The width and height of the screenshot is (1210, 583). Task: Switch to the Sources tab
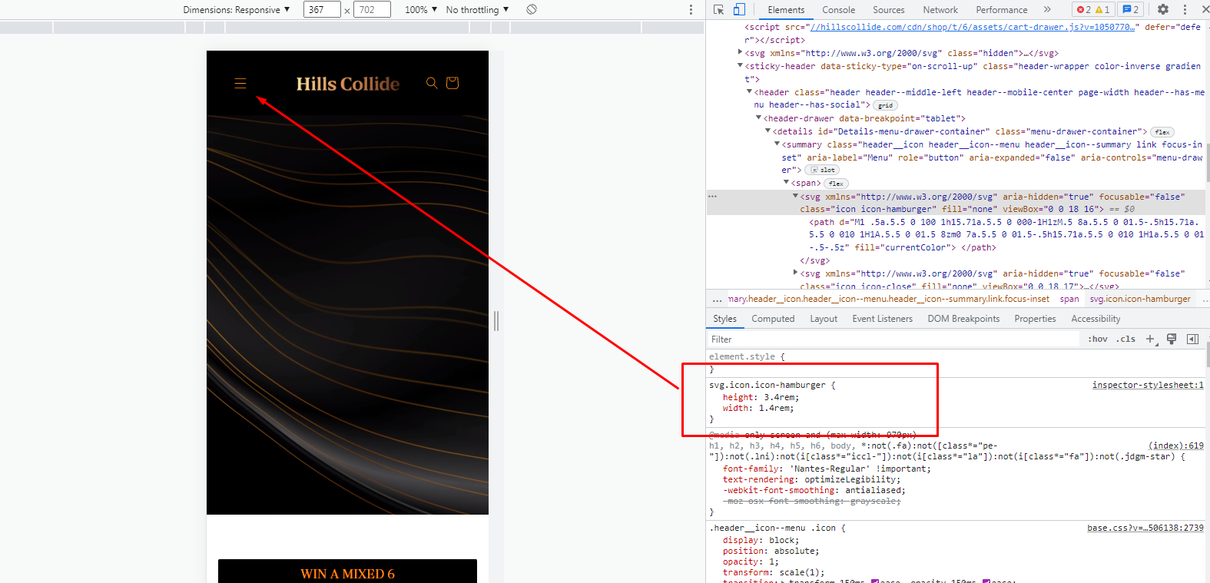pyautogui.click(x=889, y=9)
